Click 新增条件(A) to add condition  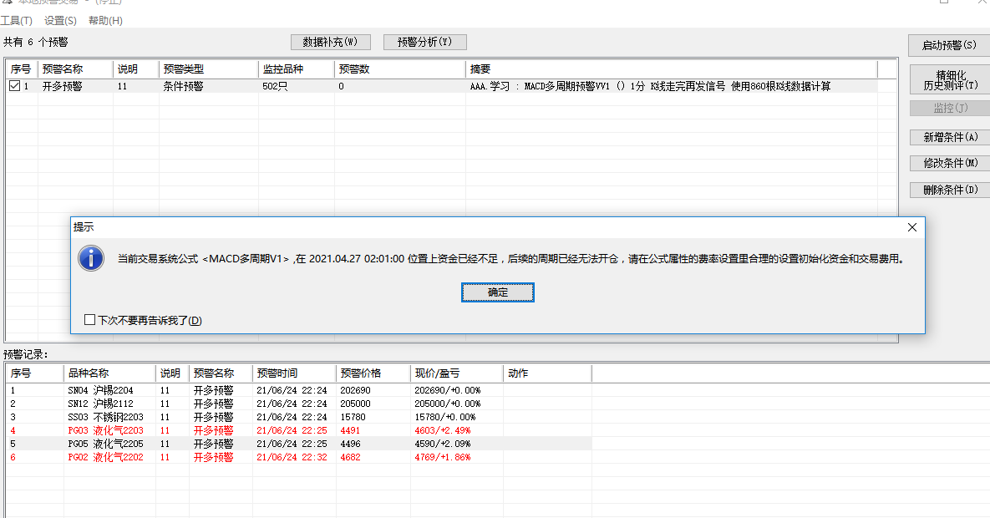[950, 137]
